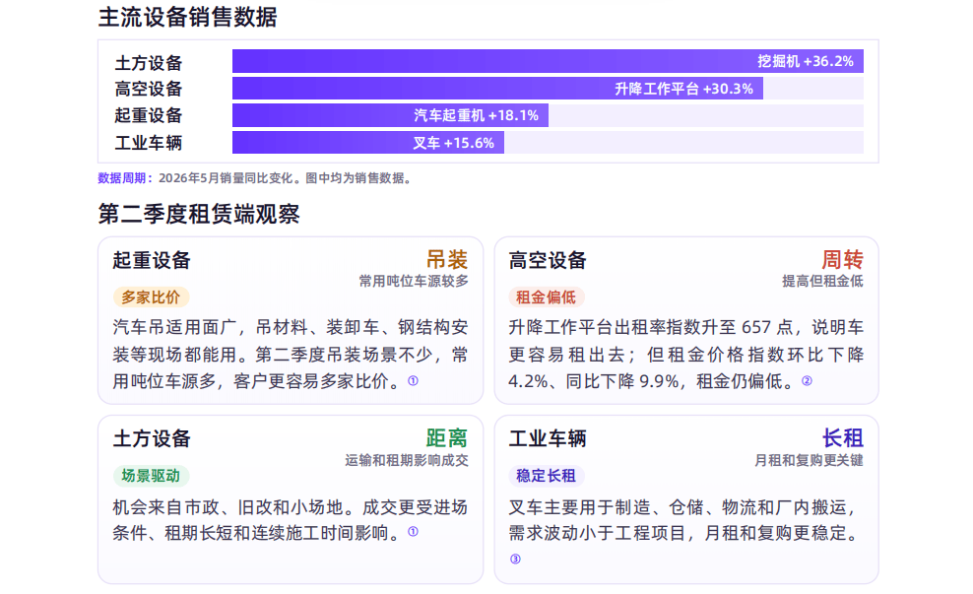This screenshot has height=594, width=973.
Task: Click the purple 数据周期 label
Action: [125, 178]
